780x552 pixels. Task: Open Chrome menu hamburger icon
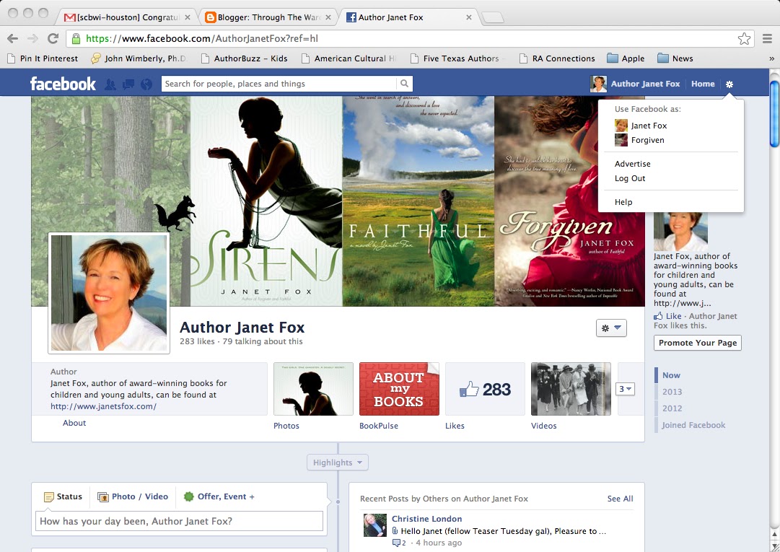(768, 38)
